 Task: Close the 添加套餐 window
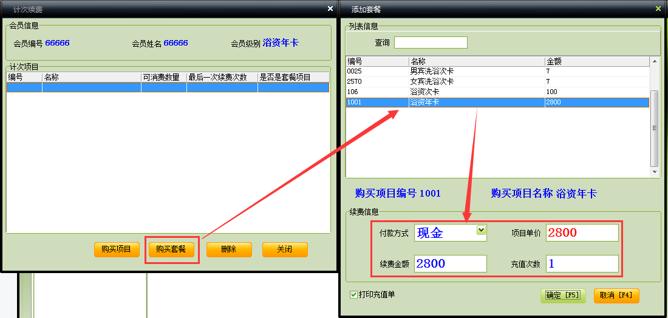(659, 8)
